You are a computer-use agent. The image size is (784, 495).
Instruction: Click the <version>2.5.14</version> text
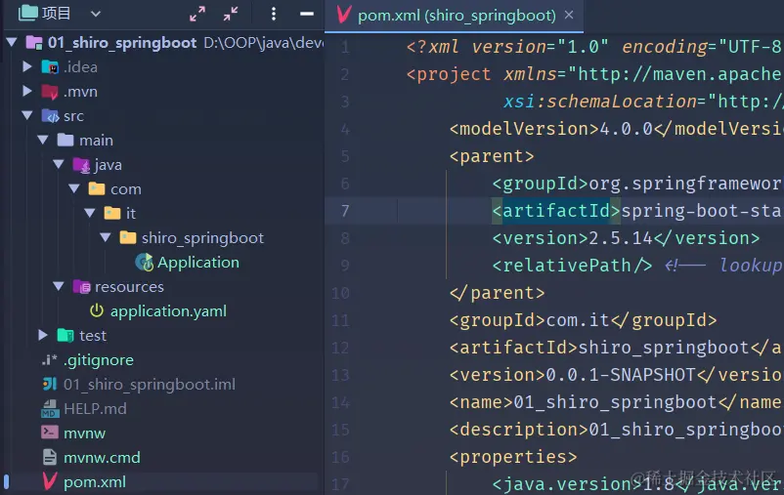(626, 238)
